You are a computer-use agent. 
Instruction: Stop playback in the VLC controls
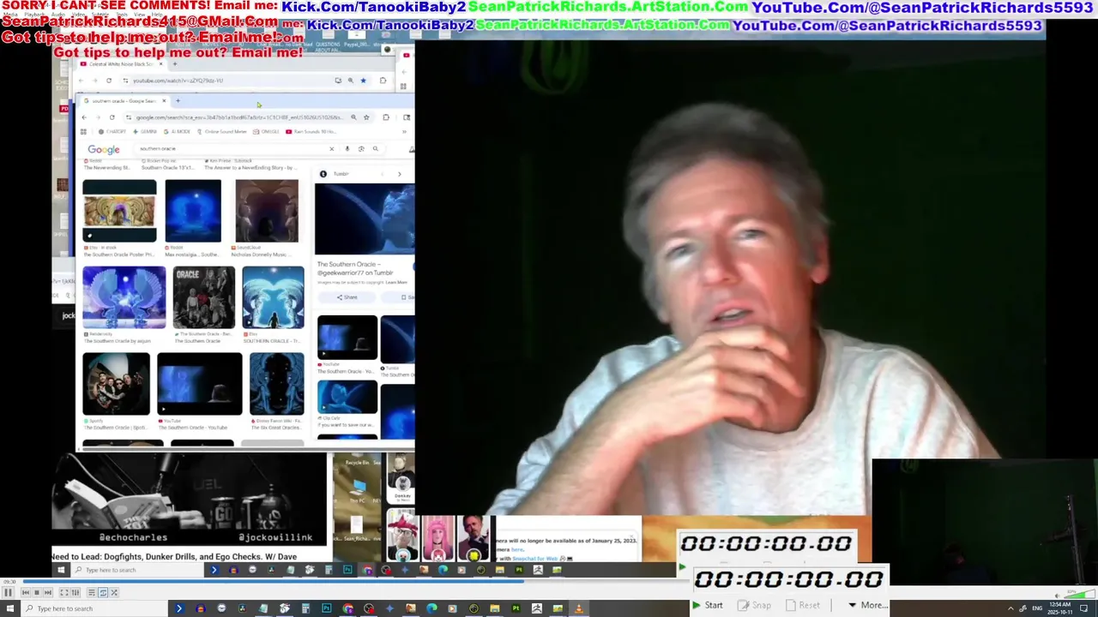click(x=37, y=592)
